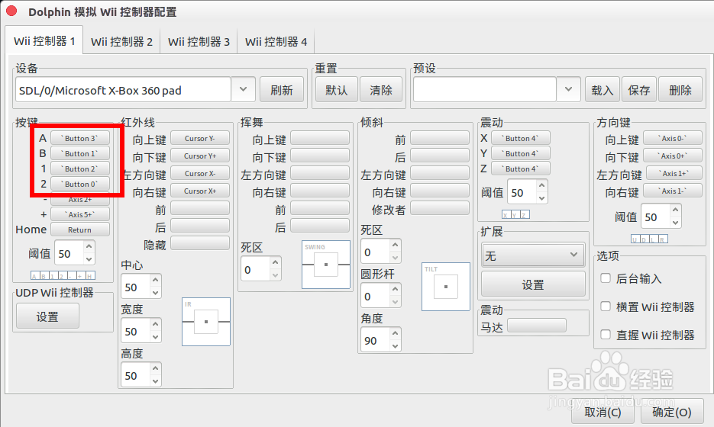Click the 删除 delete preset button
This screenshot has height=427, width=714.
680,89
